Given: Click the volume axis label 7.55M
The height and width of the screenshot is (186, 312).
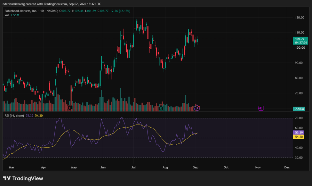Looking at the screenshot, I should point(299,109).
